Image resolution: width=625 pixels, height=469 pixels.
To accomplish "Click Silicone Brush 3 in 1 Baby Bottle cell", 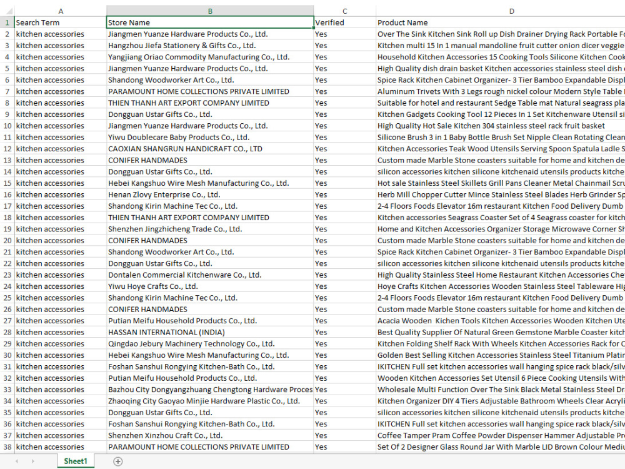I will click(500, 138).
